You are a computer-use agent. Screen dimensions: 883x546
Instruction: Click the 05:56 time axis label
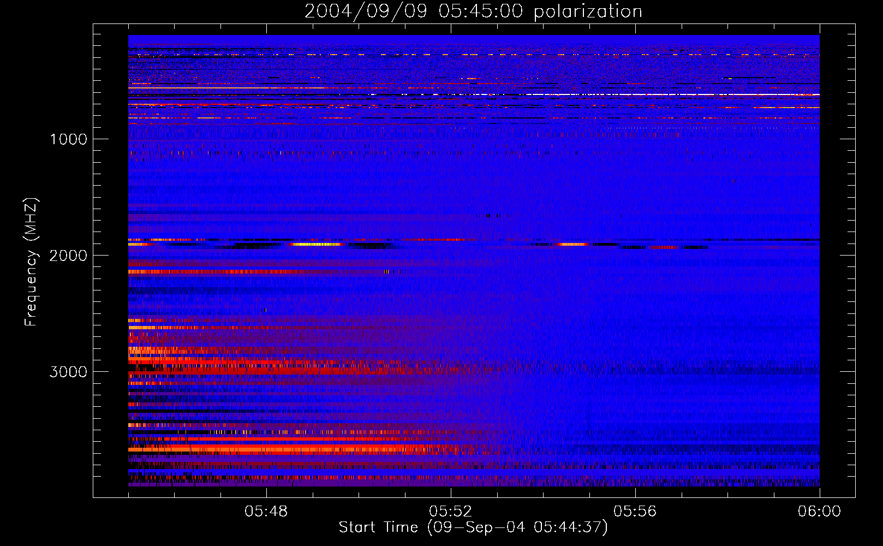pyautogui.click(x=635, y=512)
